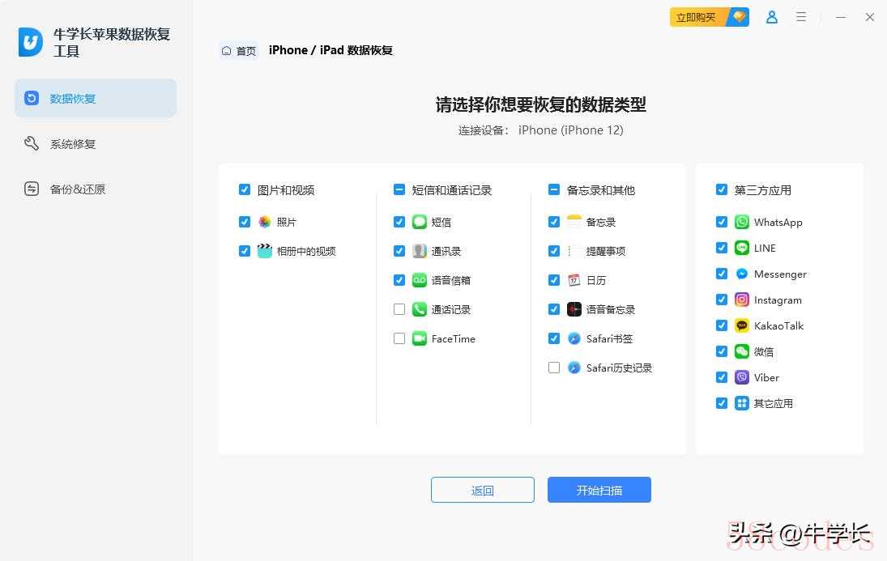
Task: Open the user account icon
Action: 772,17
